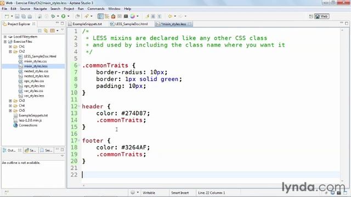The width and height of the screenshot is (351, 197).
Task: Collapse the Ch2 folder
Action: (x=10, y=51)
